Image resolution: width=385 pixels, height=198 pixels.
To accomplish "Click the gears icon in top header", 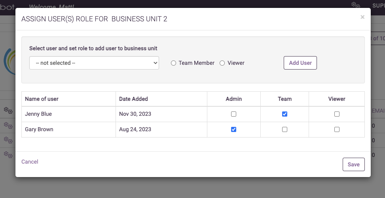I will click(x=356, y=5).
